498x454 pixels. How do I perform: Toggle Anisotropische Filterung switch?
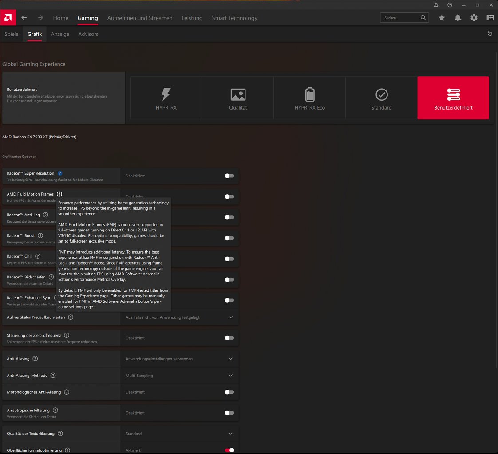point(229,413)
